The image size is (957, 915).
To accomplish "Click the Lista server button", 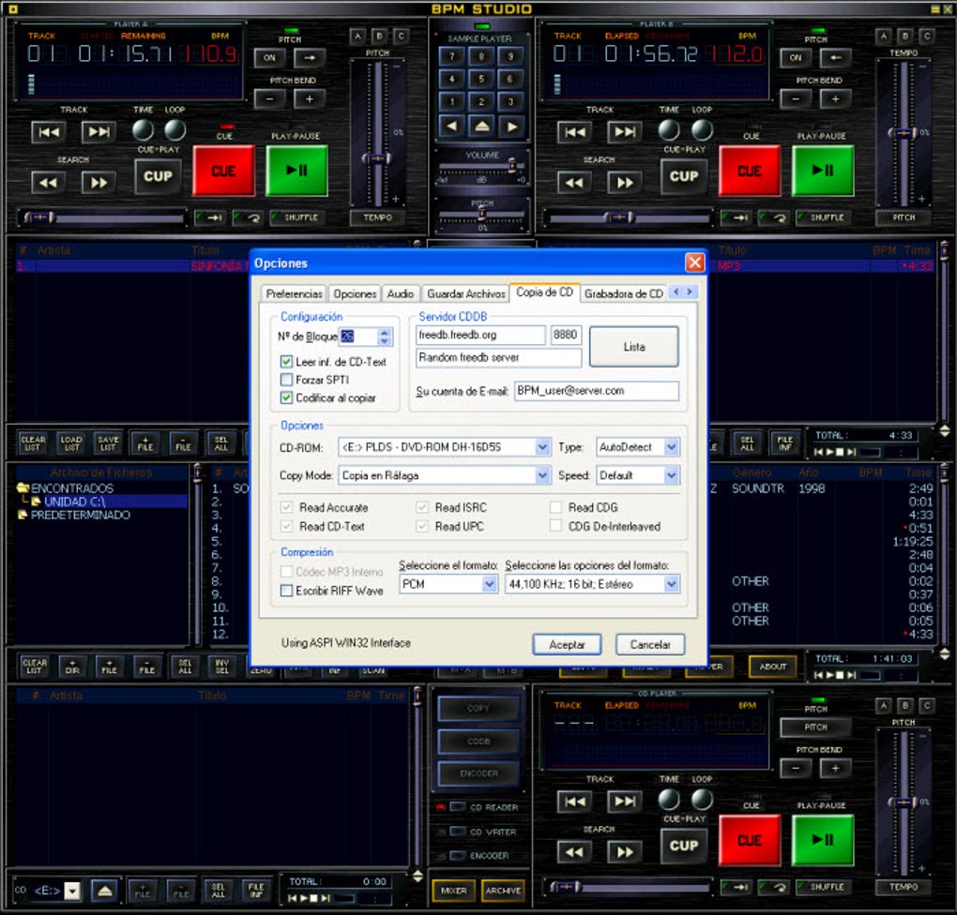I will tap(633, 347).
